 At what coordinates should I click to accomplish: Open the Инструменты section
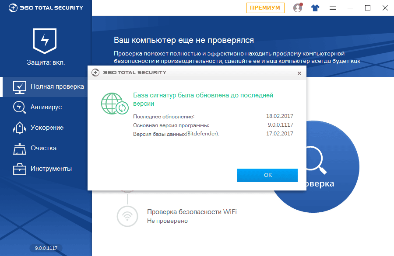(45, 169)
